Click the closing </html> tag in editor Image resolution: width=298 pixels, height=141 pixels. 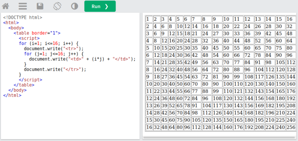(x=12, y=95)
